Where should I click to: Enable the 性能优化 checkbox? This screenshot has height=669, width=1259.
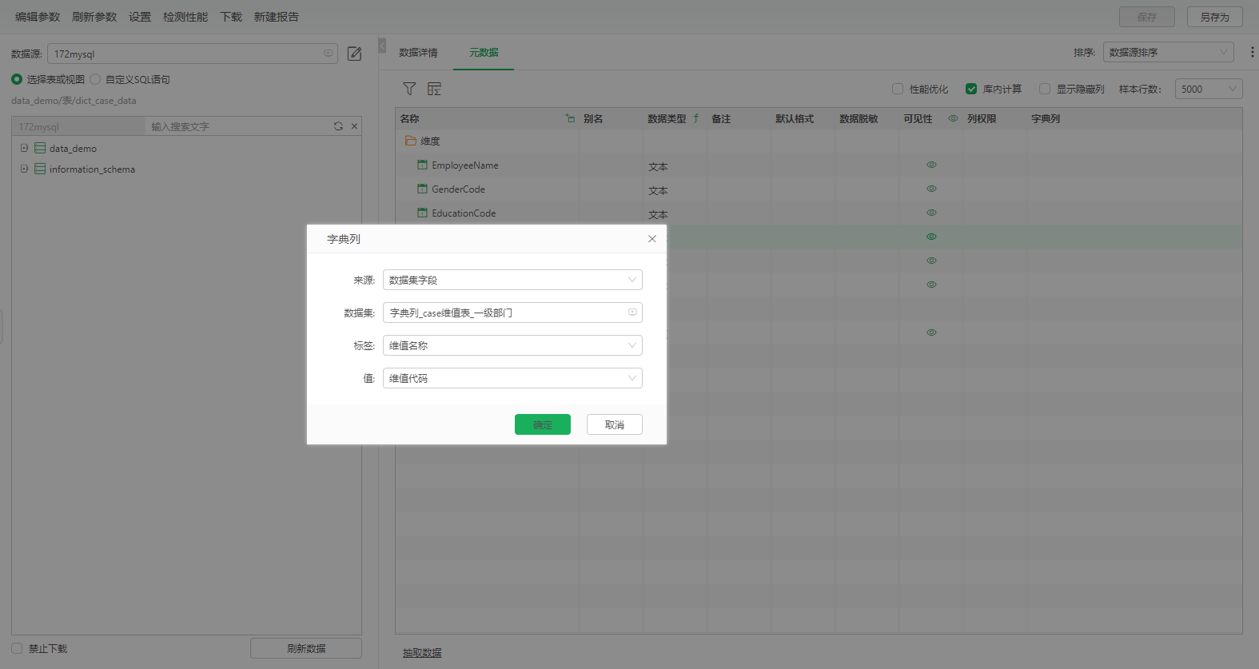click(898, 89)
